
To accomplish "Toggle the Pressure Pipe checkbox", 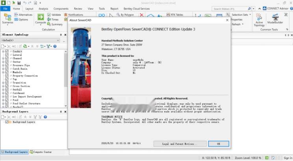I will click(x=7, y=65).
